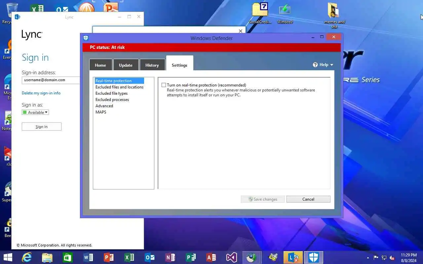Click the Cancel button in Defender
This screenshot has width=423, height=264.
pos(308,199)
